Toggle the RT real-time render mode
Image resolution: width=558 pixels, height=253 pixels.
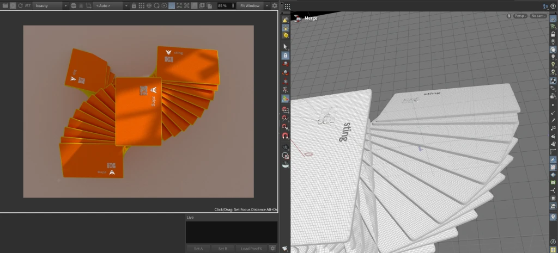coord(28,5)
